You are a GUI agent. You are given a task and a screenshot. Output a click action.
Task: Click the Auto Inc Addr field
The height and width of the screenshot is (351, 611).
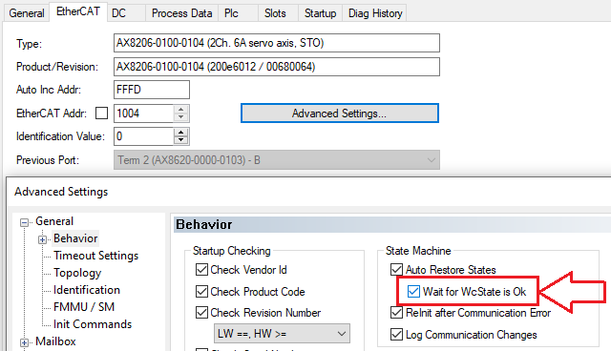(x=152, y=90)
